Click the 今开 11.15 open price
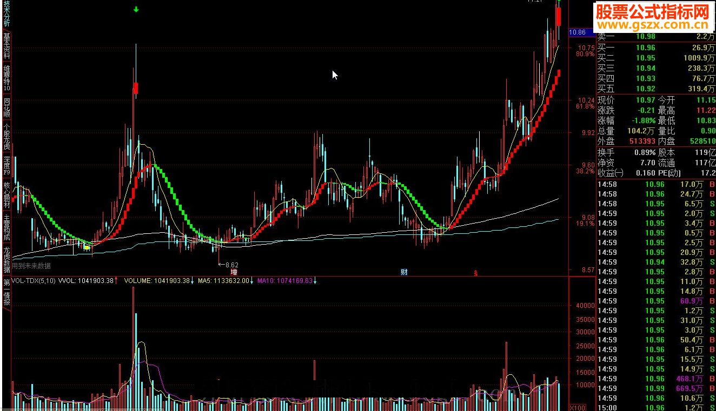The image size is (716, 411). point(705,100)
